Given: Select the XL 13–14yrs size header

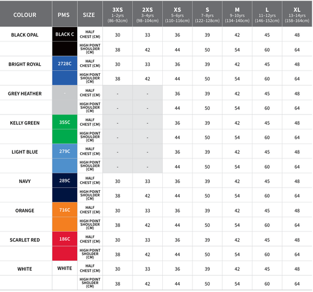Looking at the screenshot, I should pos(297,14).
